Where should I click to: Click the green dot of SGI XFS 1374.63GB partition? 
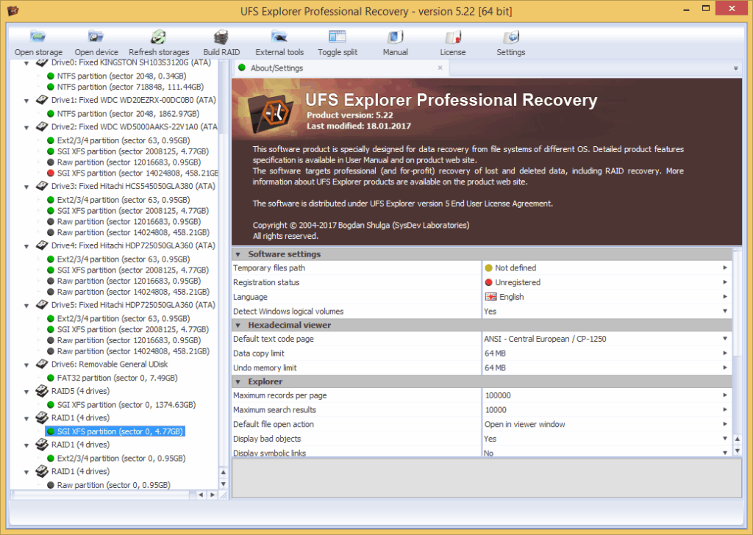51,405
